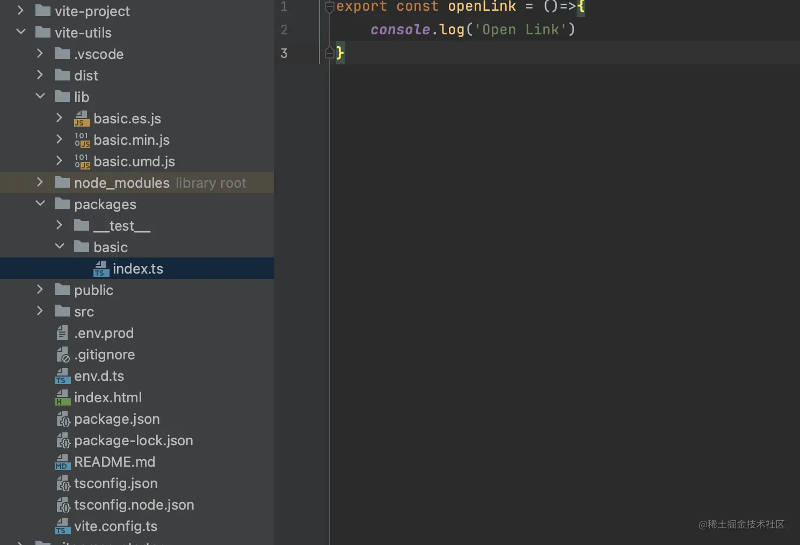Click the 'Open Link' string literal

click(521, 30)
